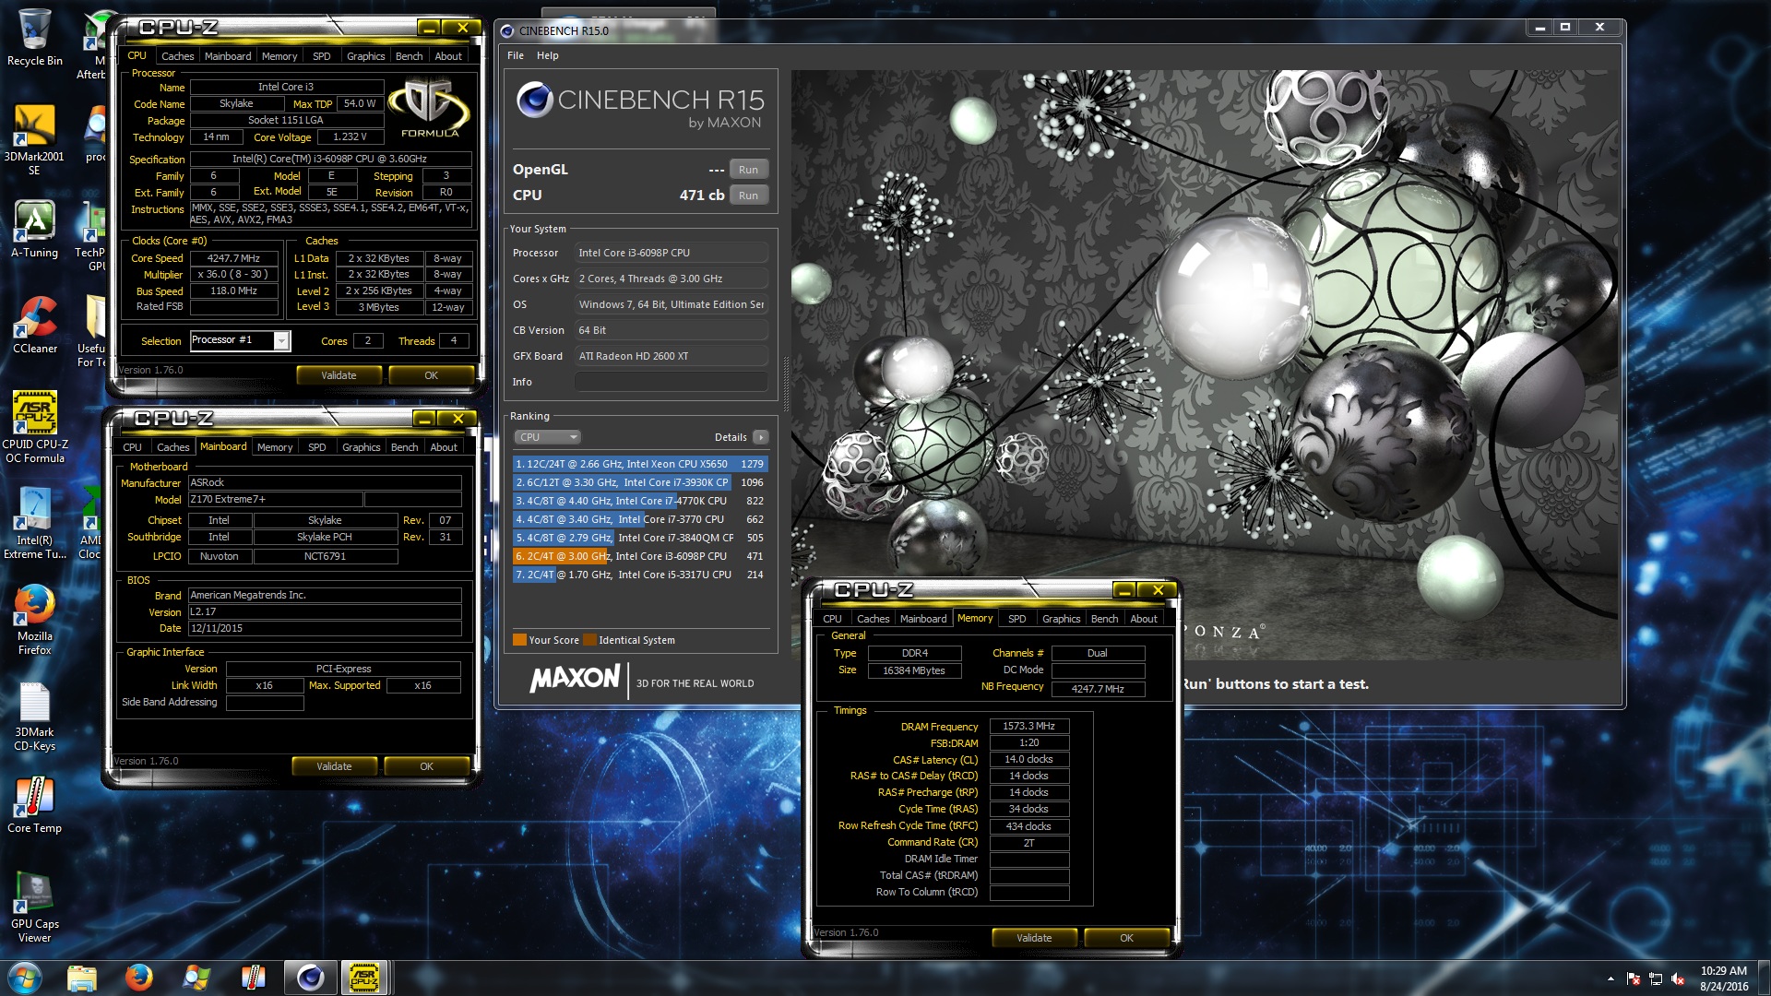The image size is (1771, 996).
Task: Click the Cinebench title bar logo icon
Action: coord(507,31)
